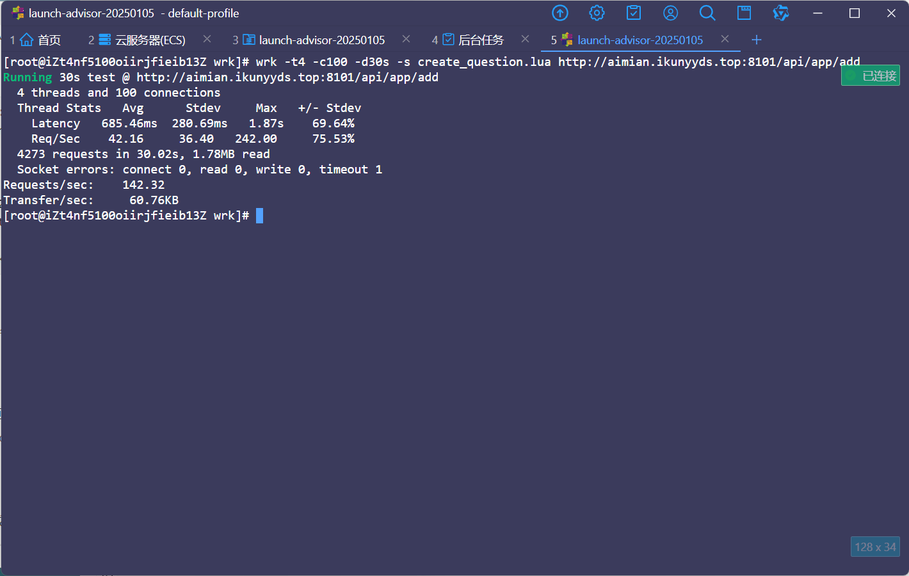The height and width of the screenshot is (576, 909).
Task: Add a new tab with plus button
Action: point(756,40)
